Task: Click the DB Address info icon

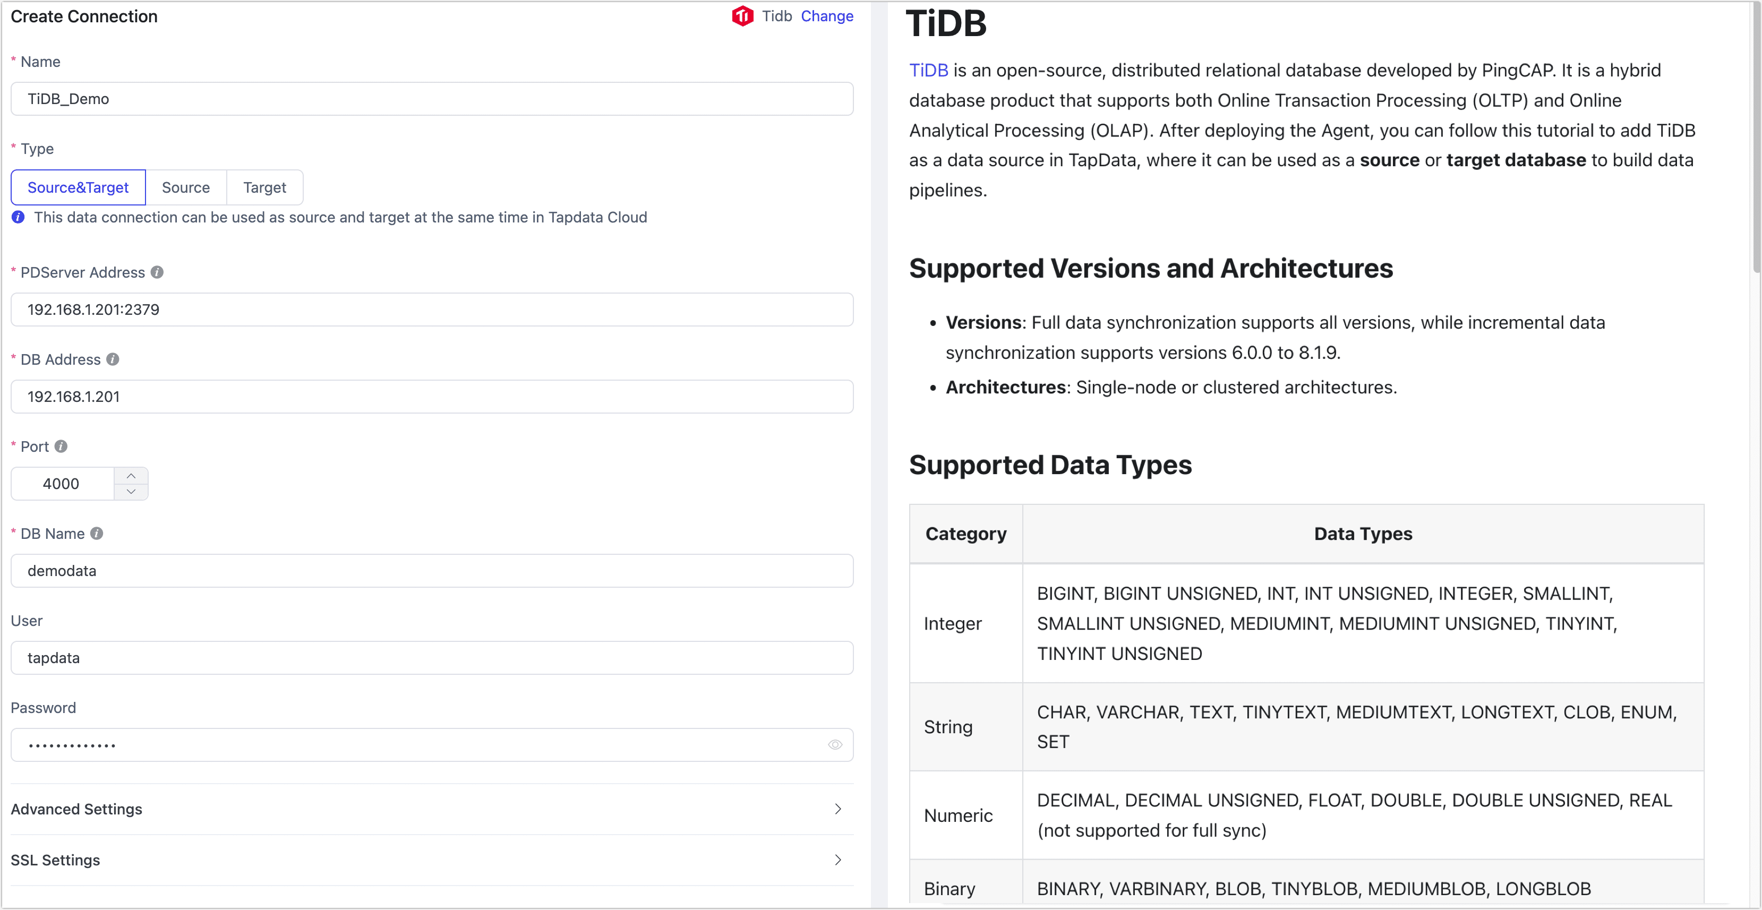Action: click(113, 359)
